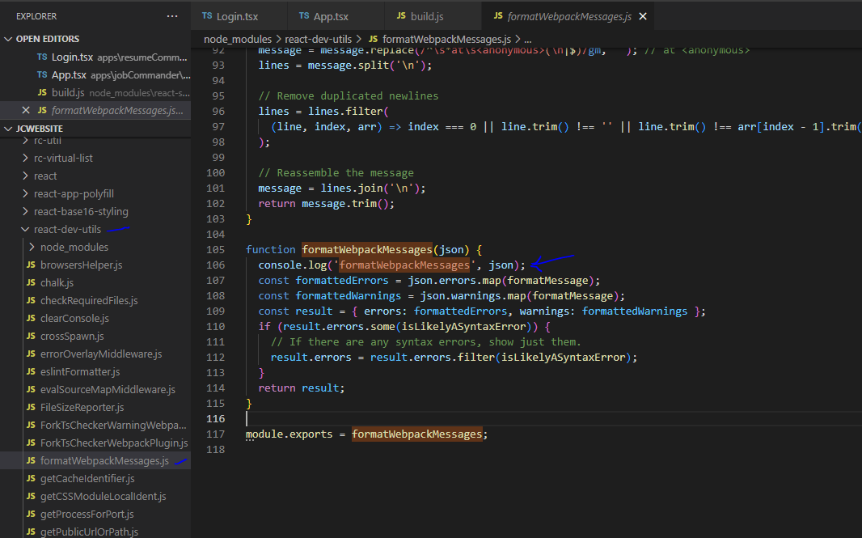The image size is (862, 538).
Task: Click the JS icon beside clearConsole.js
Action: coord(32,318)
